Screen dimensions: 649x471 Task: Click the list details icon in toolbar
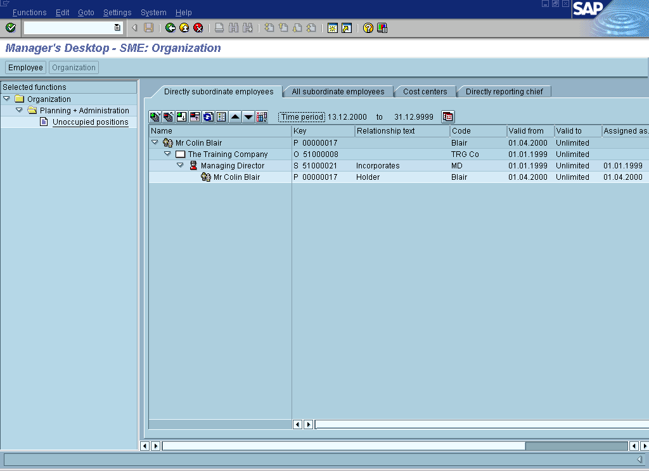tap(221, 116)
